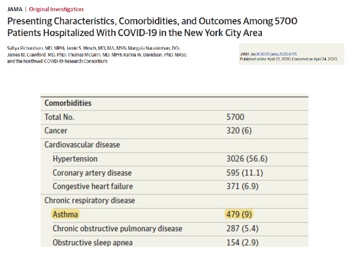Select the Cardiovascular disease category heading

[x=82, y=145]
